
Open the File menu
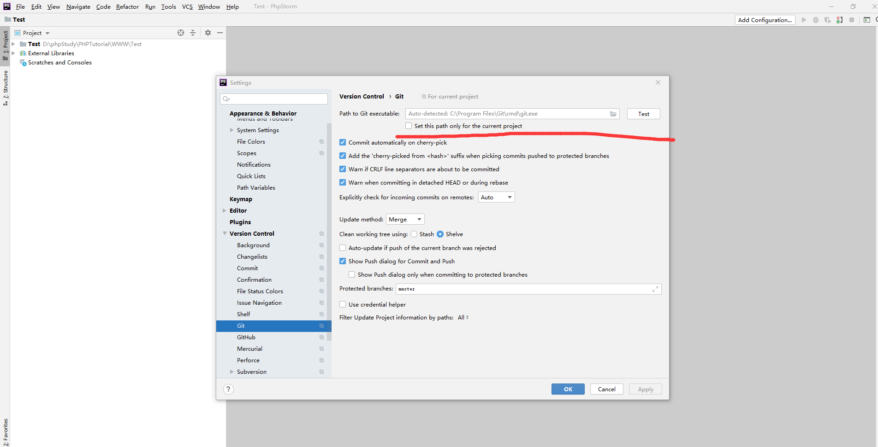coord(20,6)
